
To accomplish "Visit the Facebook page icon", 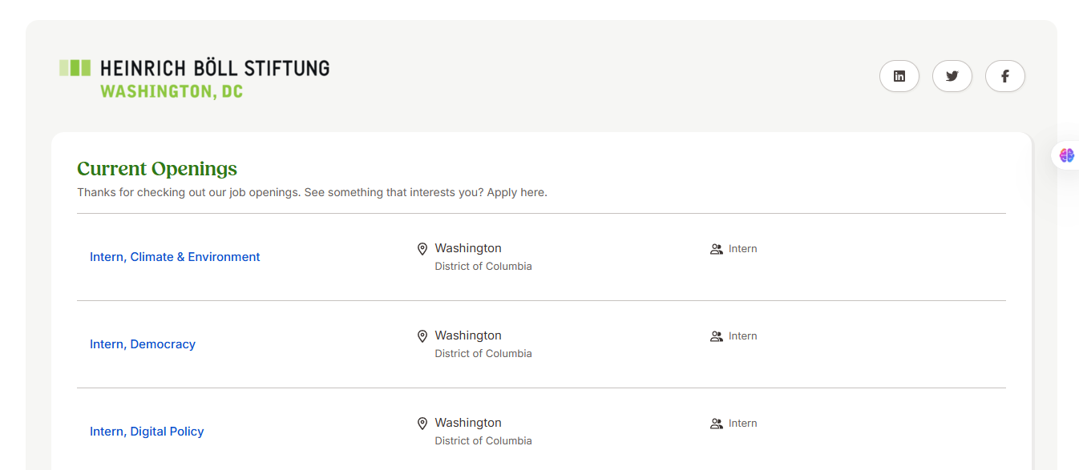I will click(x=1004, y=76).
